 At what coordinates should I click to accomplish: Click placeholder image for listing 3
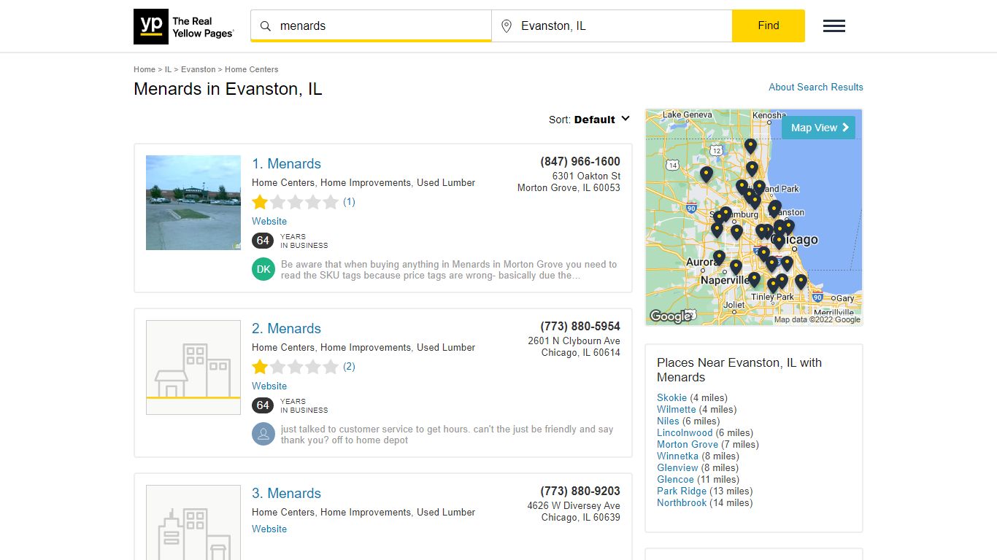(x=193, y=522)
